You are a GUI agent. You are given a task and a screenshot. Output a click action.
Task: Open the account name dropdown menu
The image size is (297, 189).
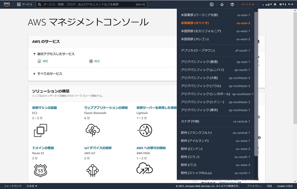tap(278, 4)
